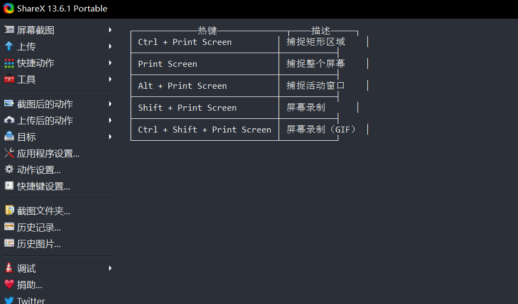This screenshot has width=518, height=304.
Task: Click the screenshots folder icon
Action: (x=9, y=210)
